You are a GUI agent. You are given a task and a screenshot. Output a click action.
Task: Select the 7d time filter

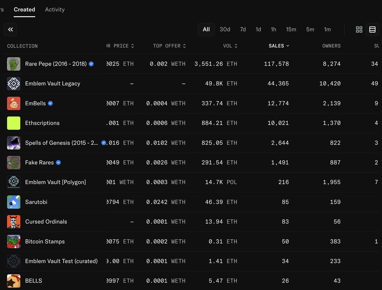click(243, 29)
